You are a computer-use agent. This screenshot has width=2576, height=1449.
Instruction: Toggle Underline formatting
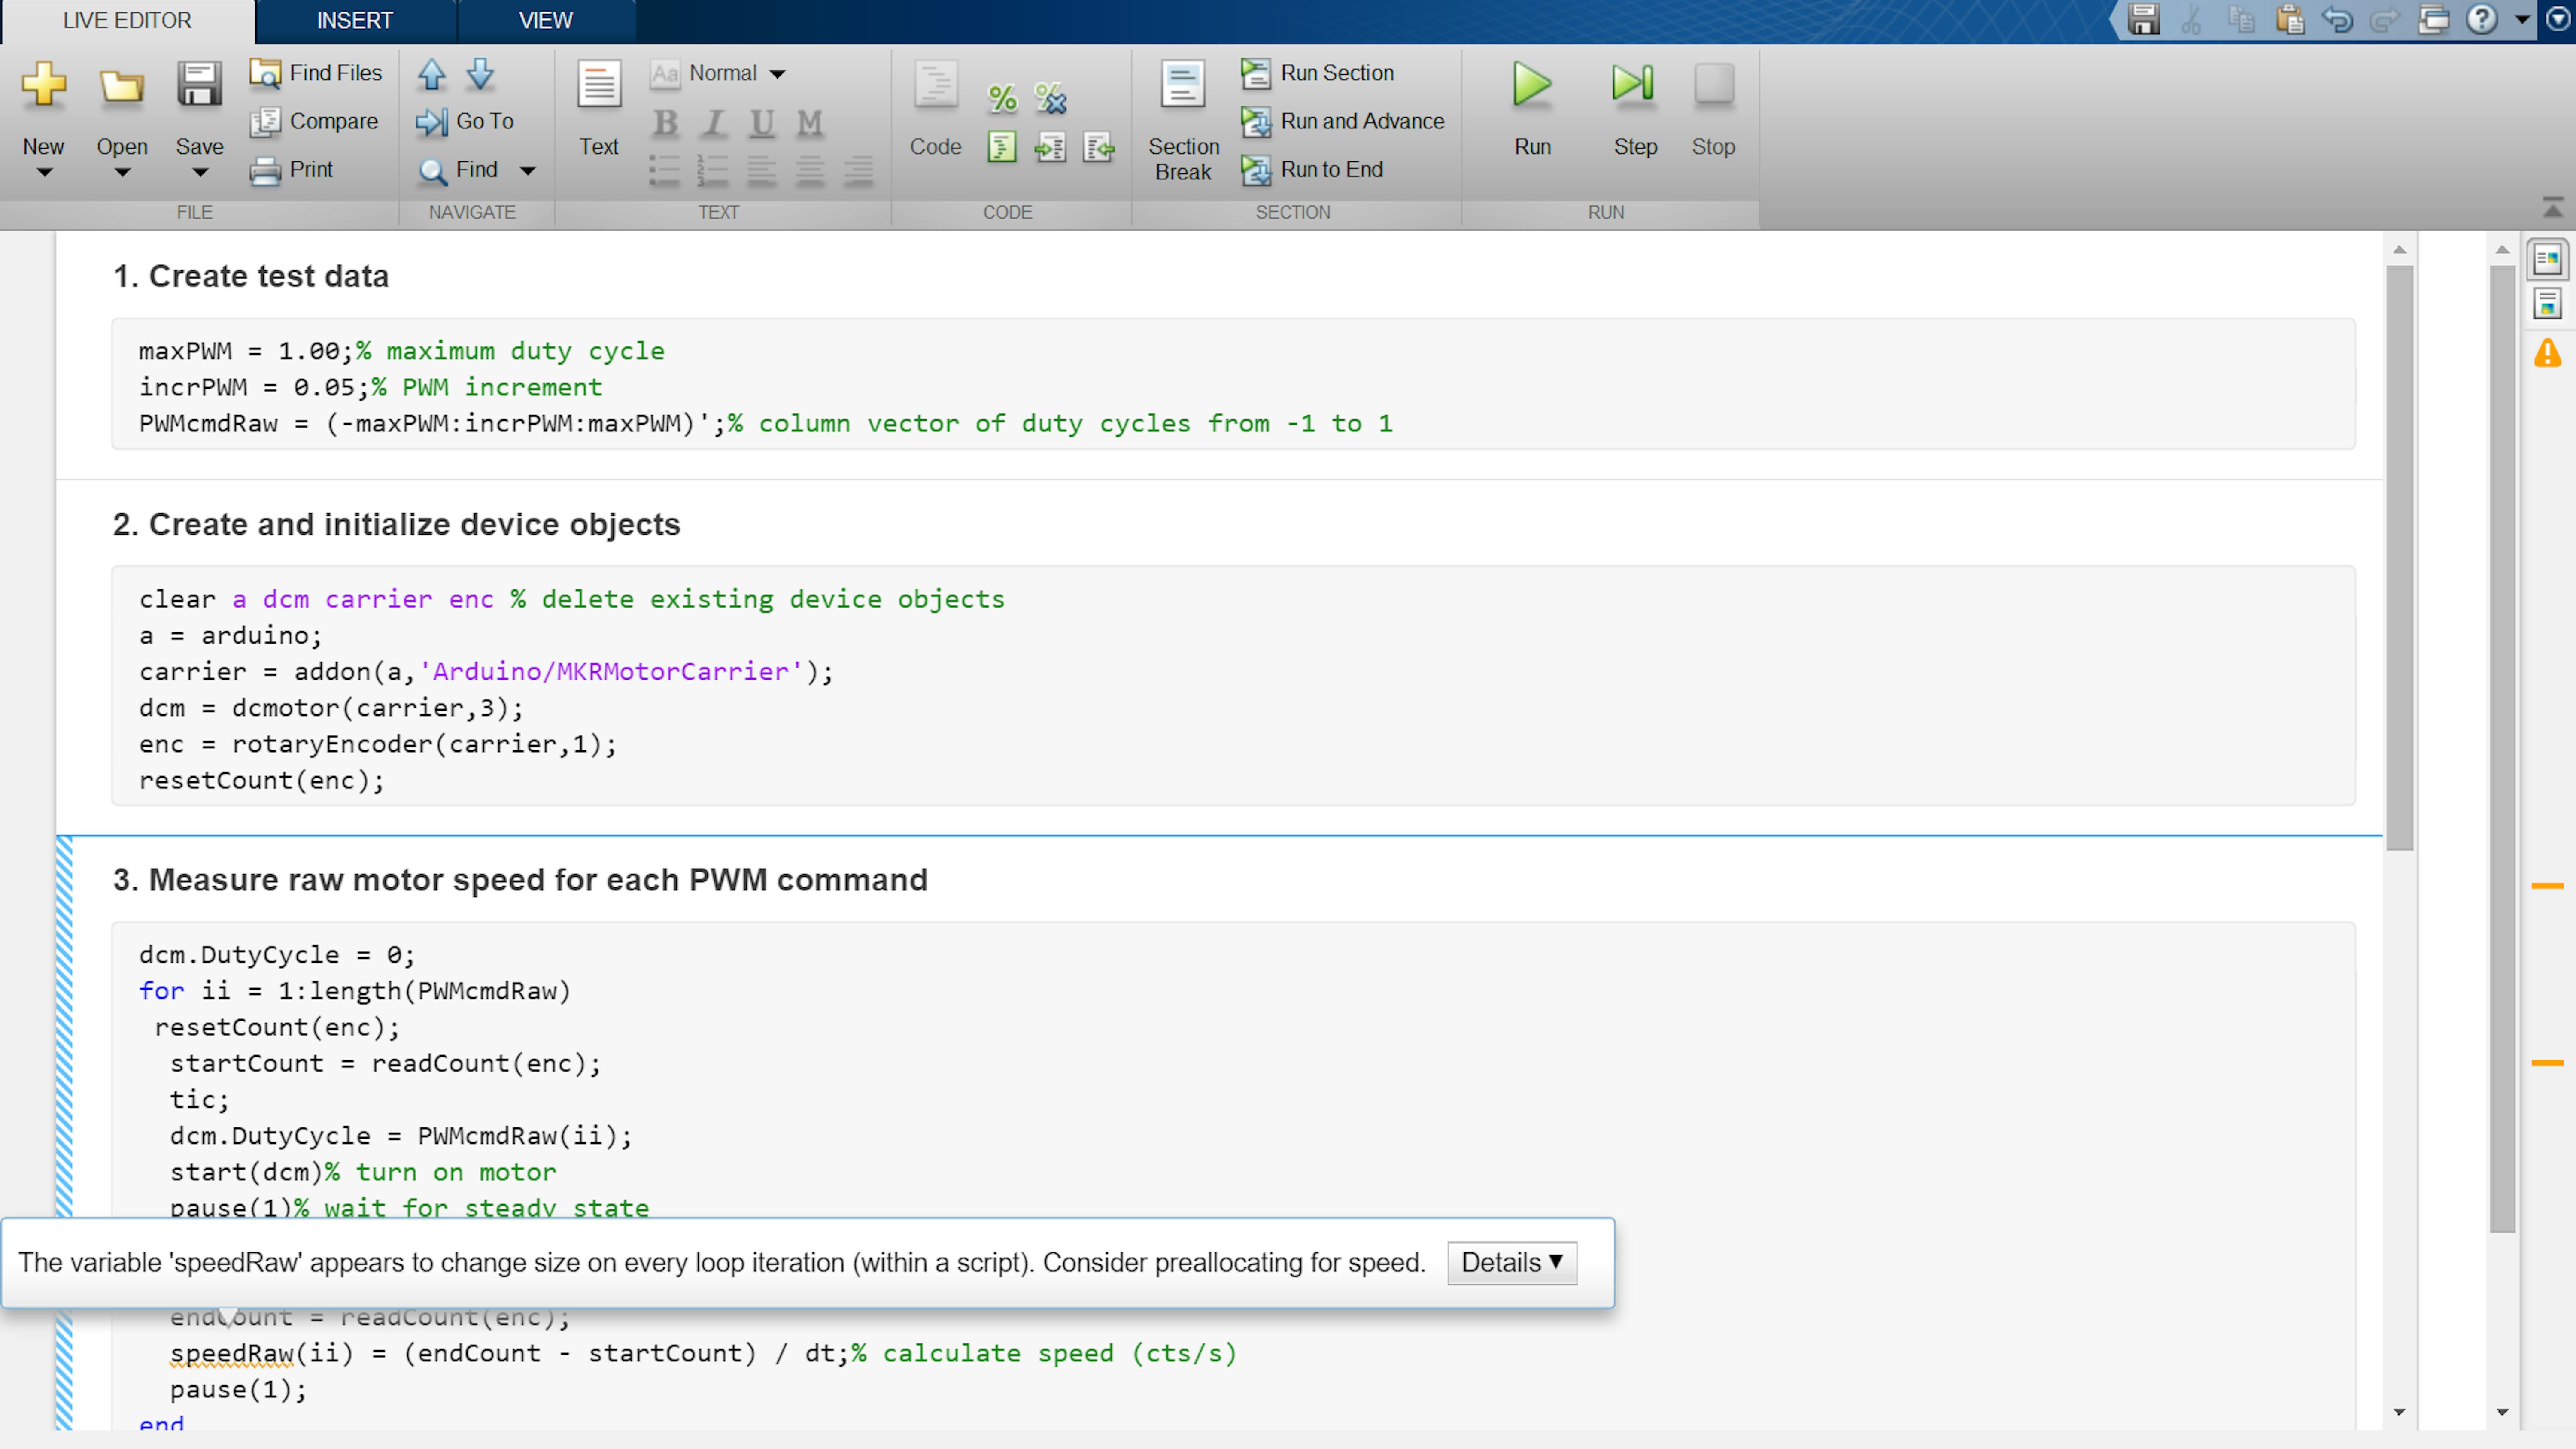click(762, 123)
